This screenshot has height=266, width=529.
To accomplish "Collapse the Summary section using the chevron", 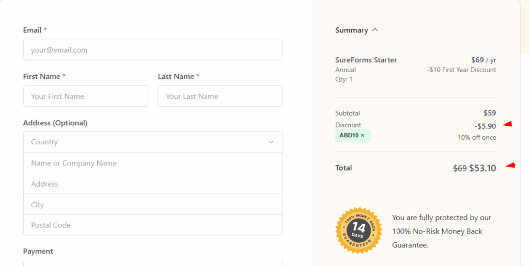I will click(x=375, y=30).
